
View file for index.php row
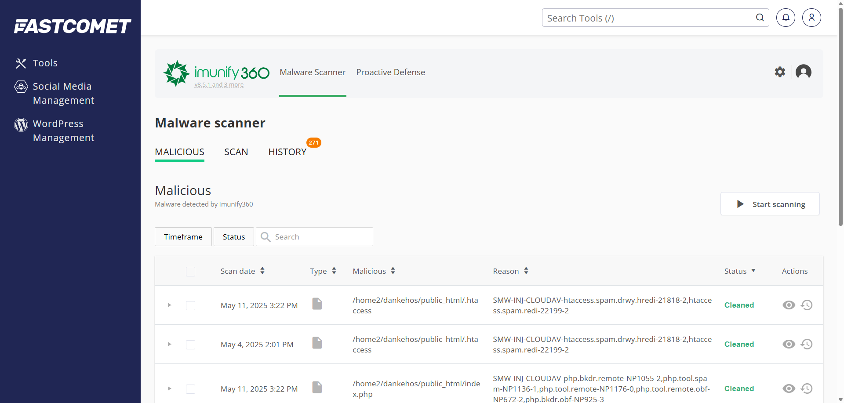(x=789, y=388)
